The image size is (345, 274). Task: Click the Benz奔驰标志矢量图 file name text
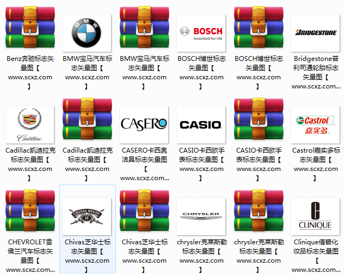pyautogui.click(x=30, y=63)
